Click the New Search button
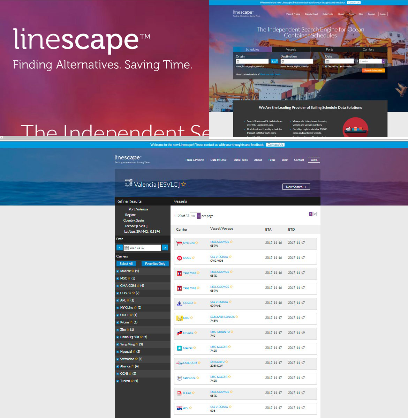The image size is (408, 418). coord(296,187)
